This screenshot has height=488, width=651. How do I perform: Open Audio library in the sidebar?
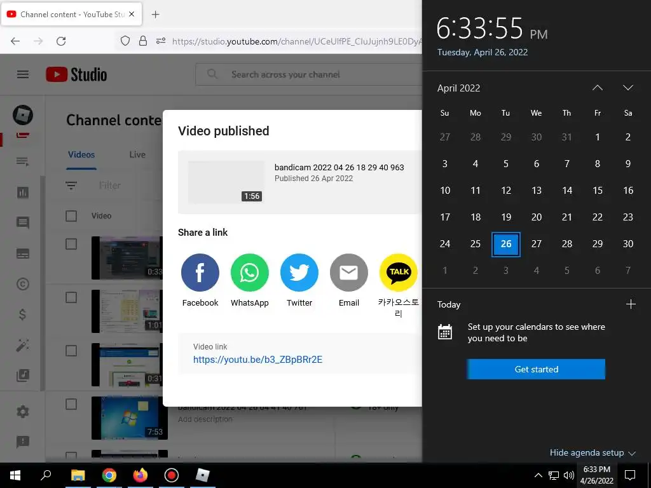pos(23,376)
